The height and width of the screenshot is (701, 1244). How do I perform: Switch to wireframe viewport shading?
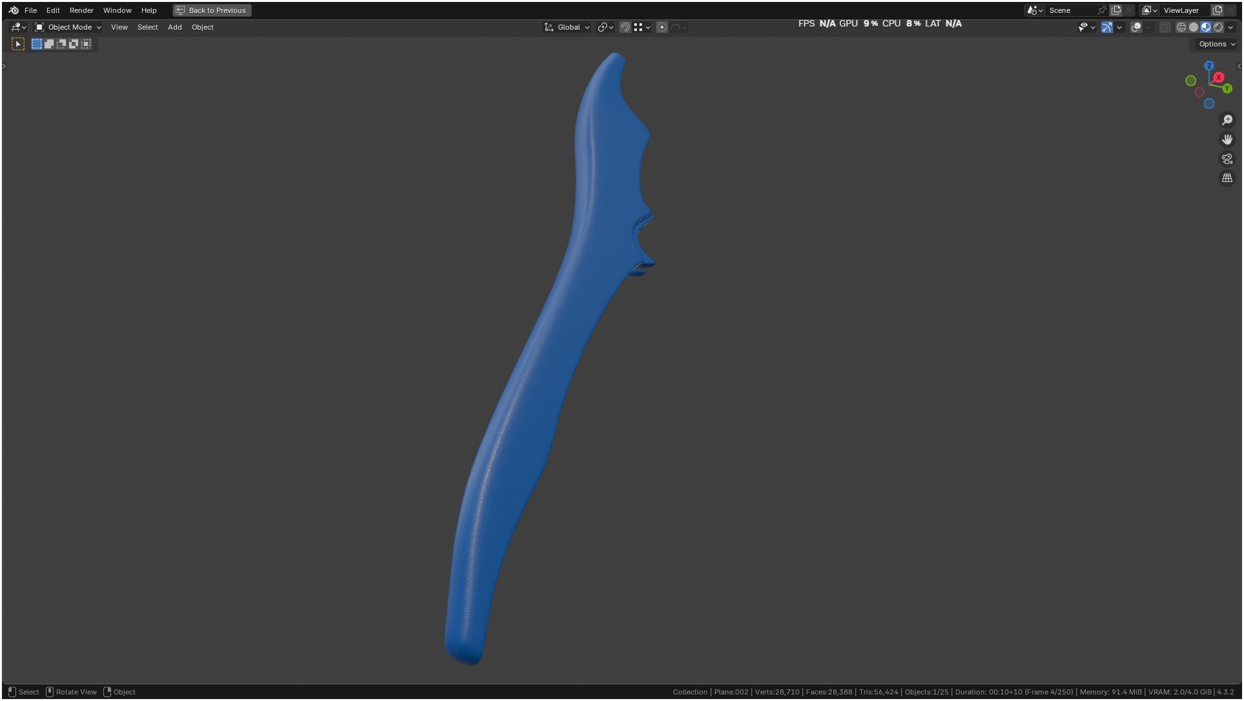click(x=1181, y=27)
